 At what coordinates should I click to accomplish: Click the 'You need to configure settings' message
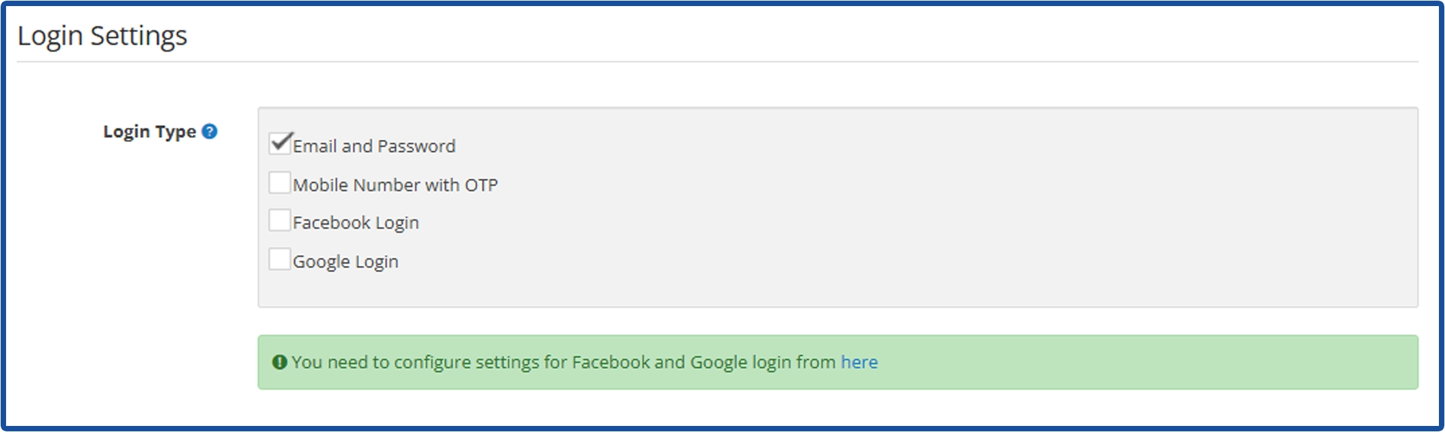pos(472,362)
